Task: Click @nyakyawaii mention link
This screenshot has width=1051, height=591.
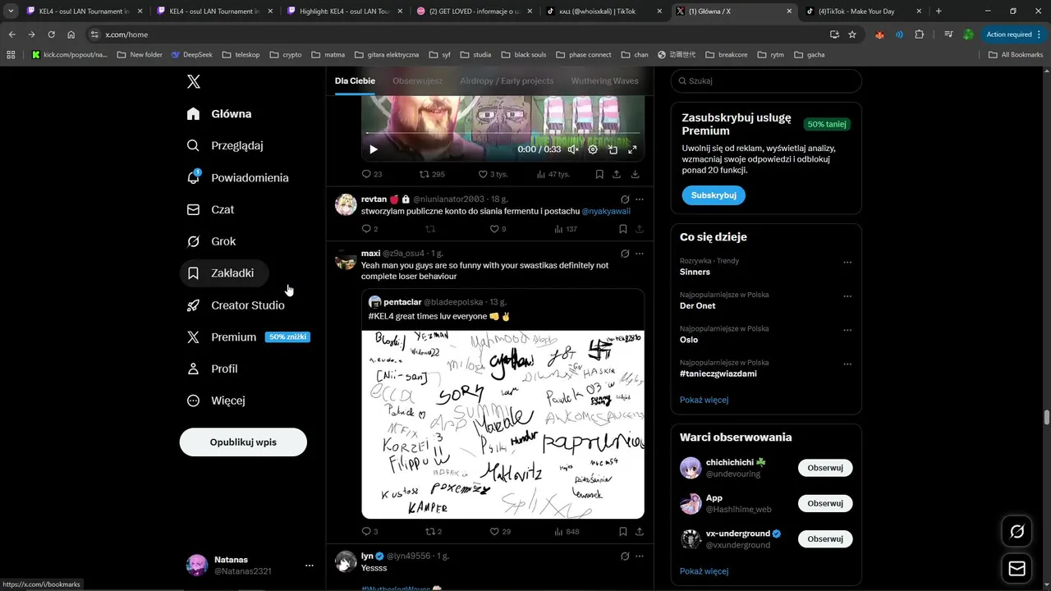Action: coord(606,211)
